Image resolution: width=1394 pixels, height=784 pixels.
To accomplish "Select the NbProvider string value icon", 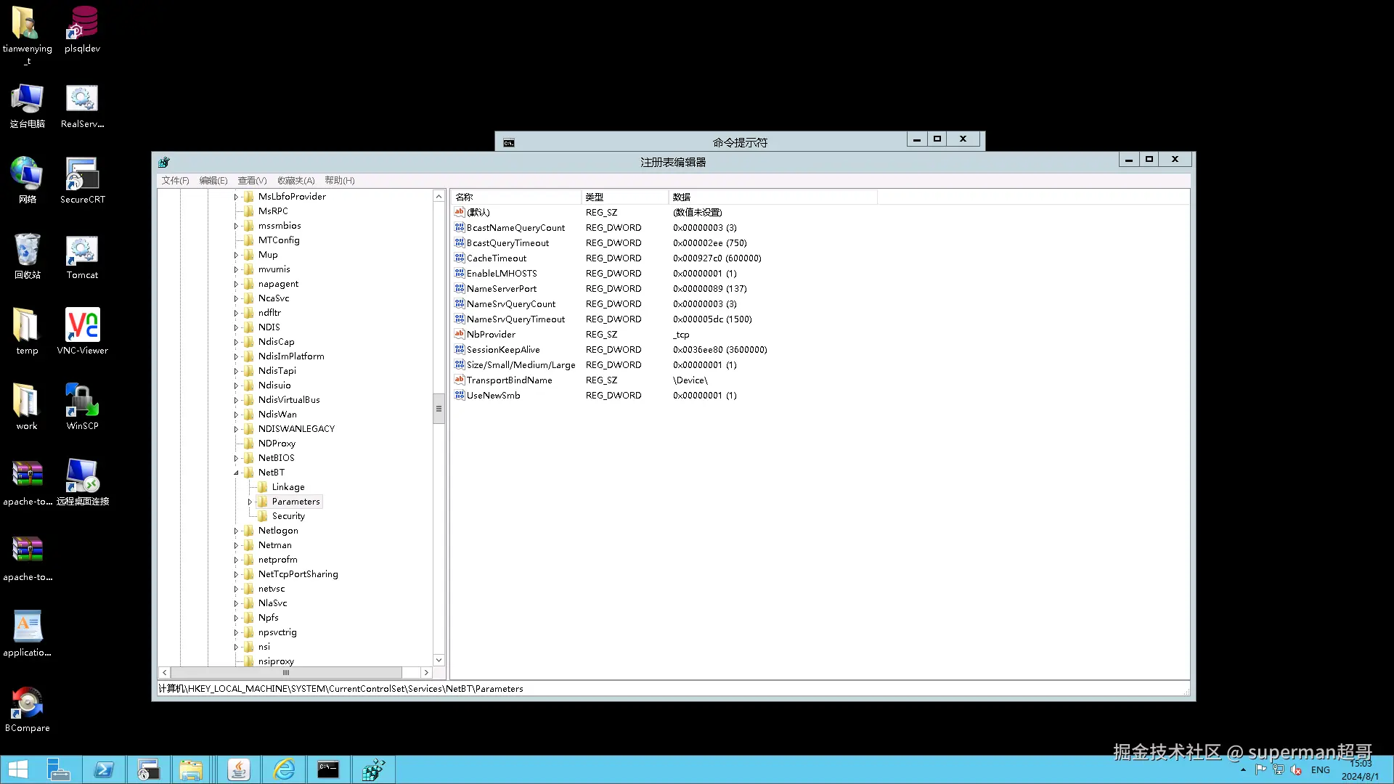I will click(459, 335).
